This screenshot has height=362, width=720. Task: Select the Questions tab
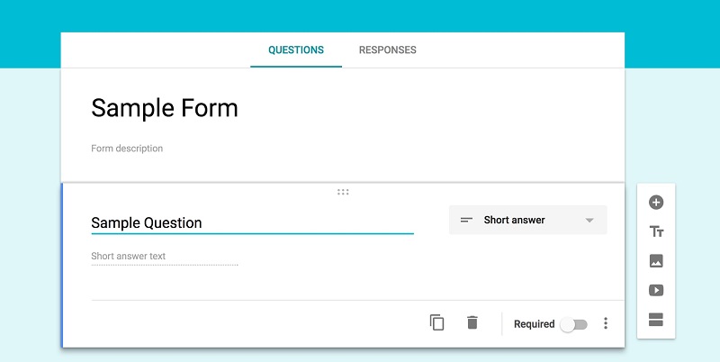pyautogui.click(x=296, y=50)
